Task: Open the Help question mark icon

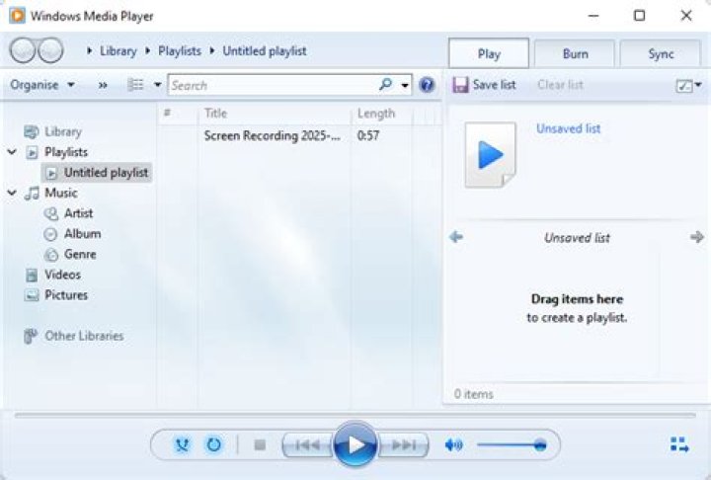Action: coord(427,85)
